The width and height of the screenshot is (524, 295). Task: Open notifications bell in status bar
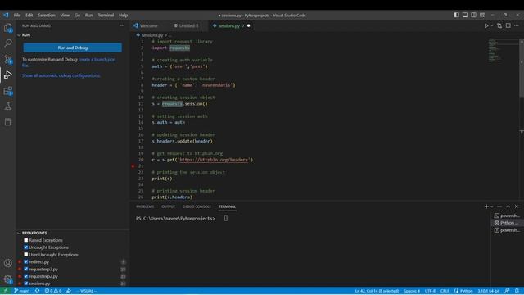tap(517, 291)
